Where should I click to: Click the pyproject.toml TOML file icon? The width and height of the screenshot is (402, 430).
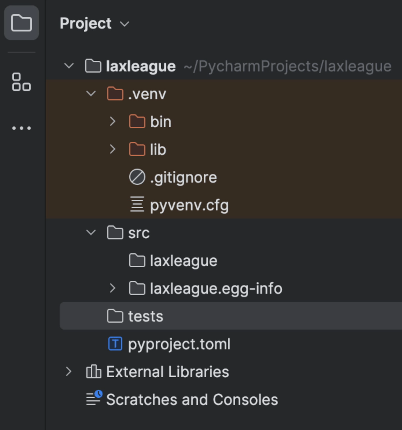pyautogui.click(x=116, y=344)
